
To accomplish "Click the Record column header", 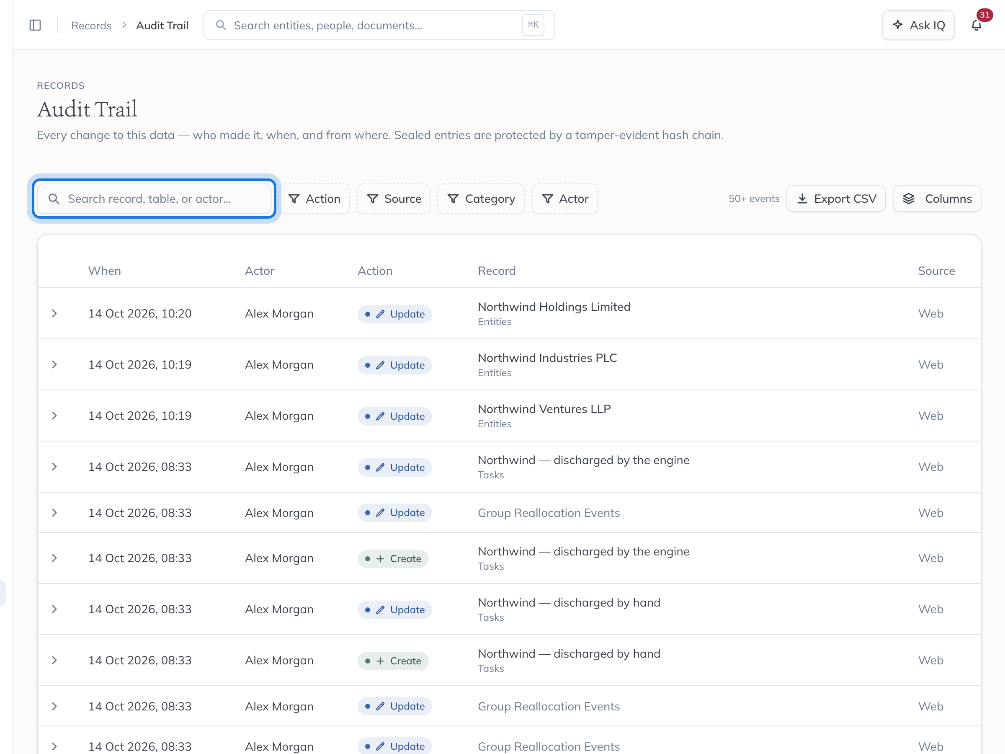I will point(497,271).
